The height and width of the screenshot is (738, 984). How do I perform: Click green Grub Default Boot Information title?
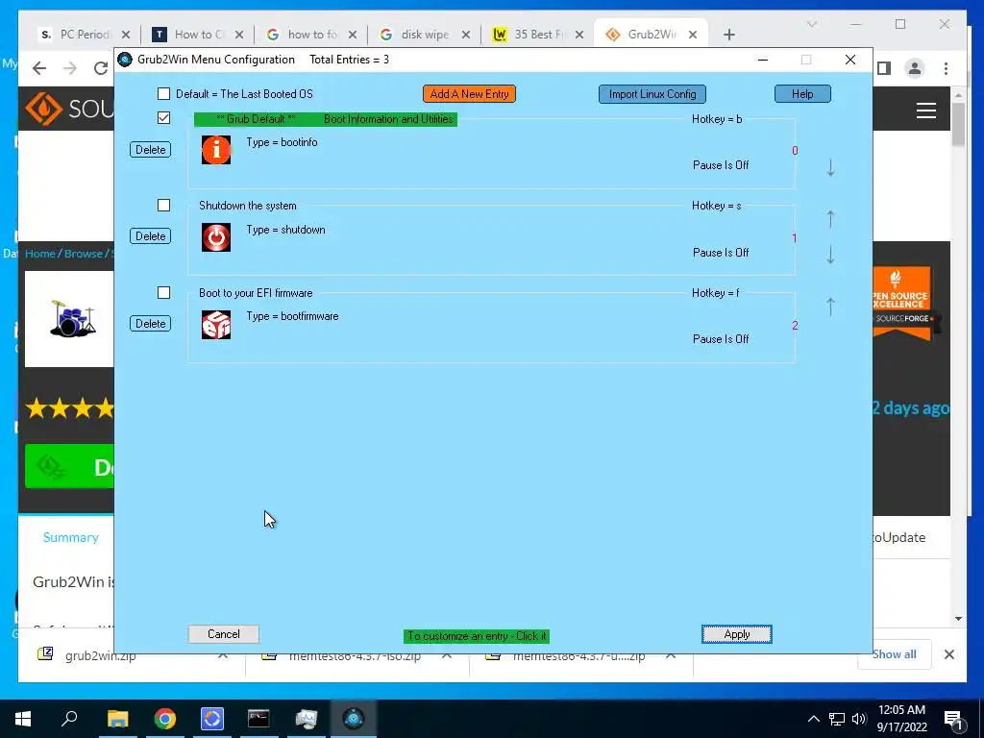click(x=325, y=119)
